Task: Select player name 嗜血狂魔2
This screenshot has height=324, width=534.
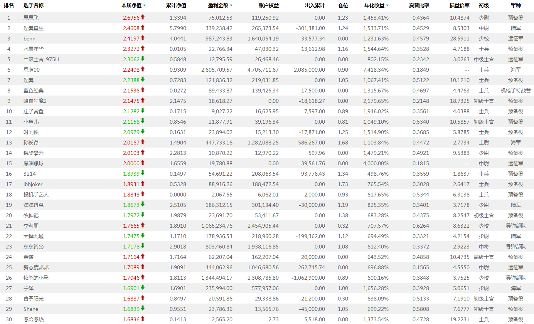Action: coord(35,101)
